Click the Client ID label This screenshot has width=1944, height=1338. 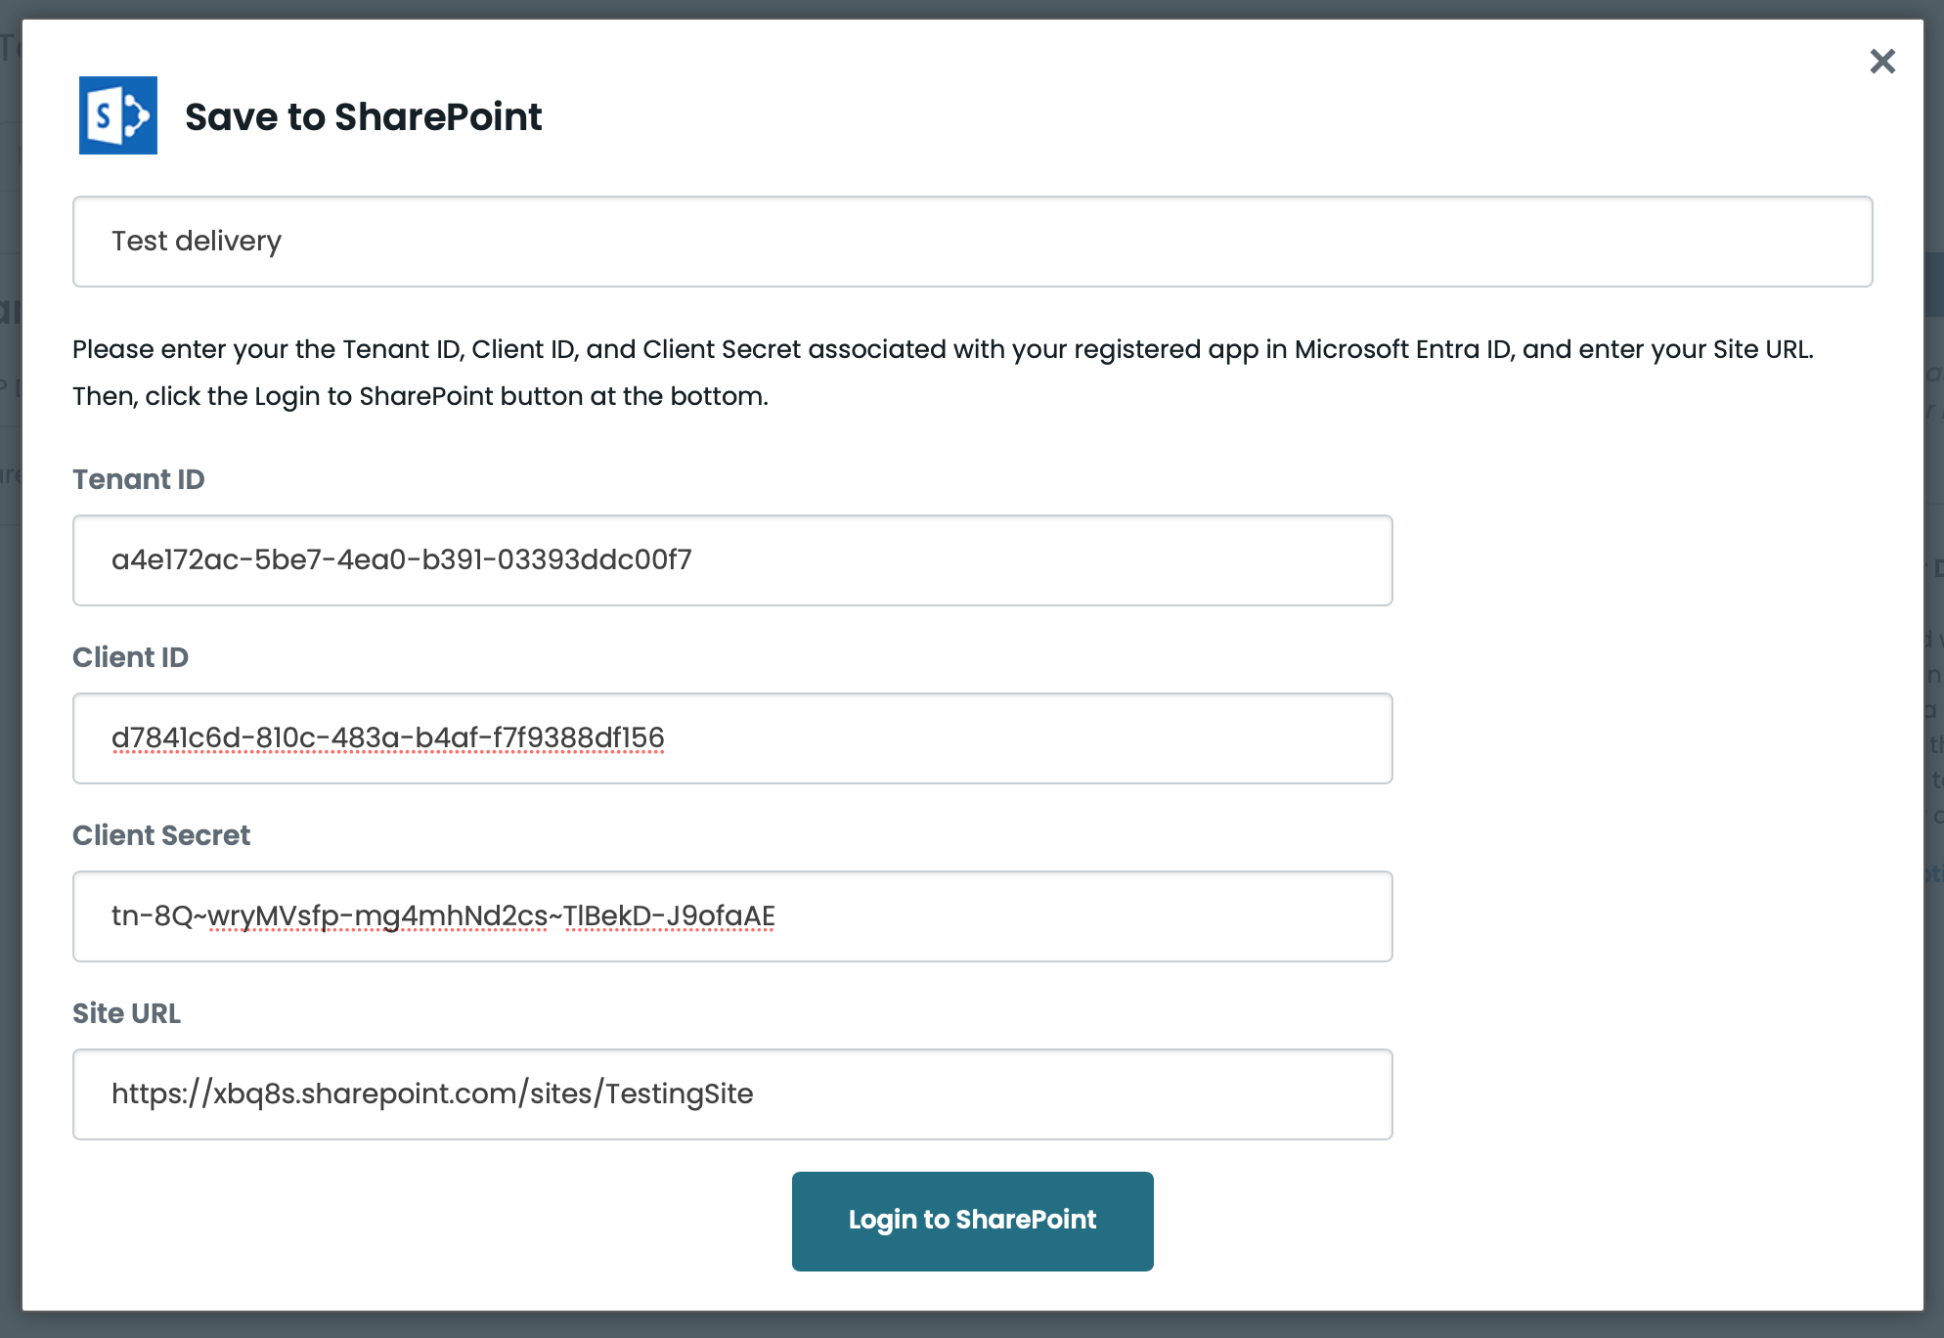[130, 657]
